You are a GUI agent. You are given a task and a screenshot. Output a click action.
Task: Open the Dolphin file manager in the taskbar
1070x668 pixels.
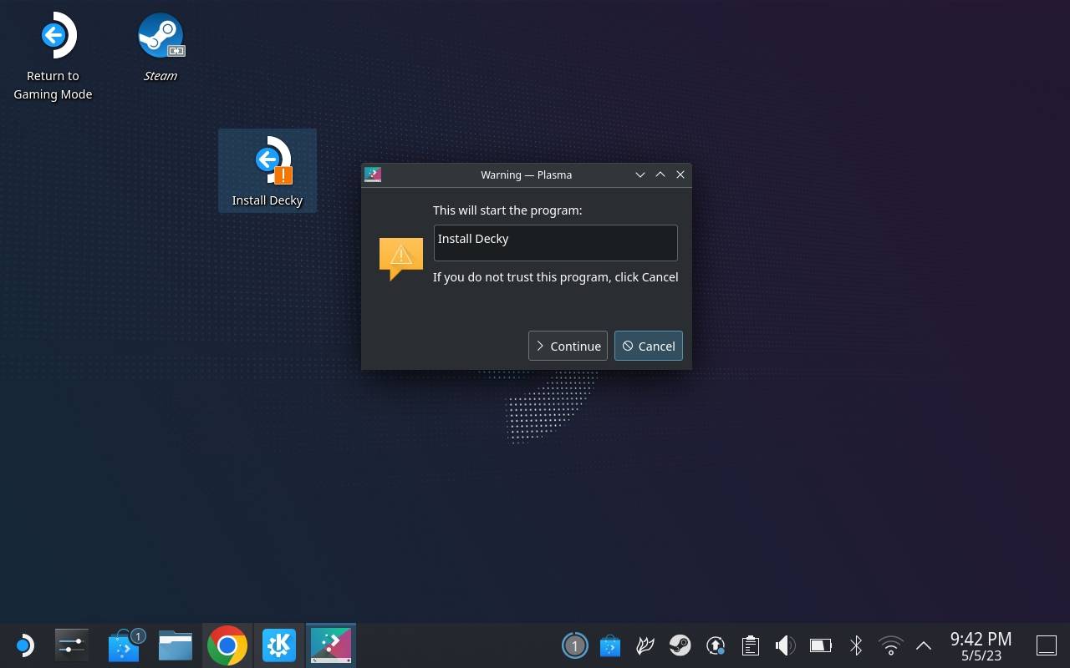[x=176, y=645]
